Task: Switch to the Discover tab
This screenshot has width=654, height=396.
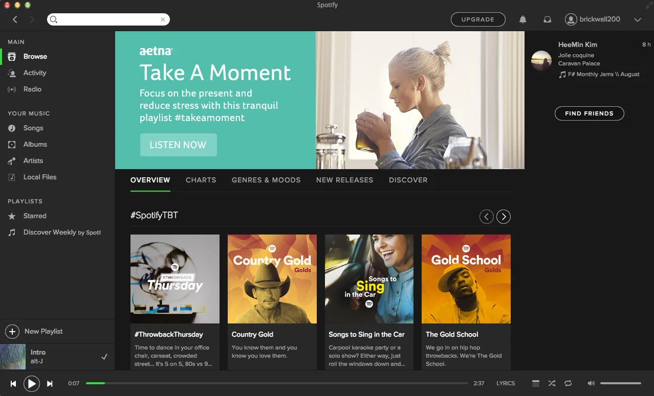Action: 408,180
